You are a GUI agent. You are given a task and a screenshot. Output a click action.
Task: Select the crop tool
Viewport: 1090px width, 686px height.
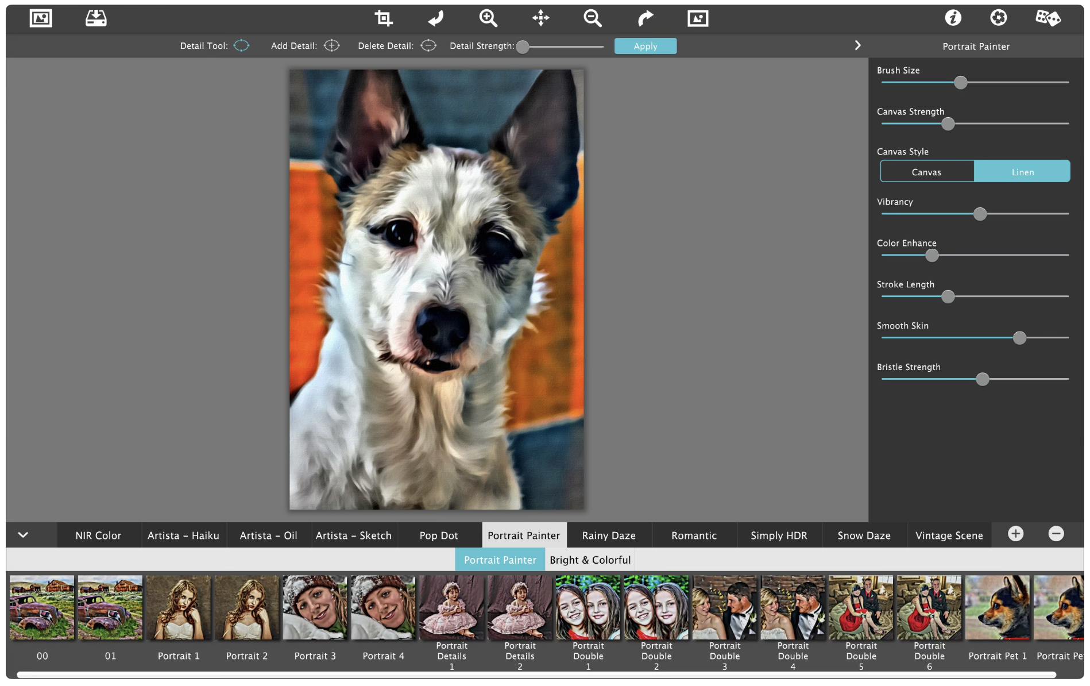pyautogui.click(x=384, y=18)
